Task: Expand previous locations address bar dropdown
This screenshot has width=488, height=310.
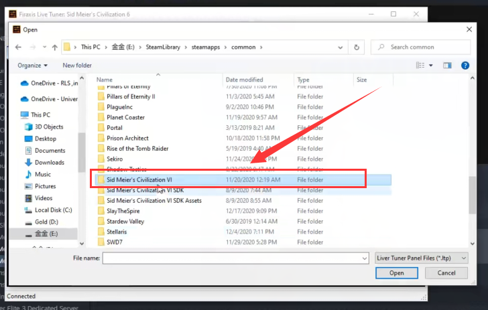Action: 340,48
